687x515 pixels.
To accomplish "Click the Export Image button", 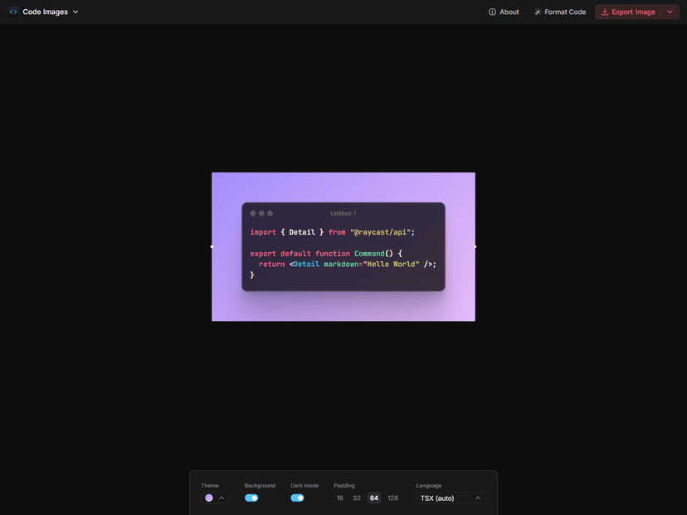I will coord(628,12).
